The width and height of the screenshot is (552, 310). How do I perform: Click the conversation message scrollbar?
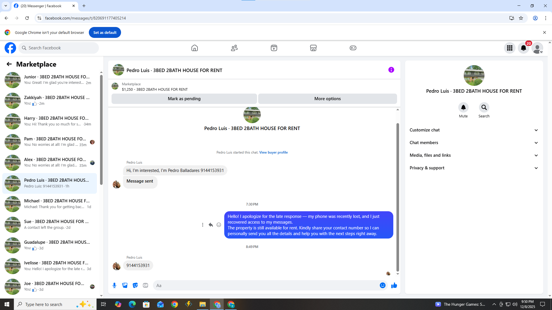pos(398,197)
